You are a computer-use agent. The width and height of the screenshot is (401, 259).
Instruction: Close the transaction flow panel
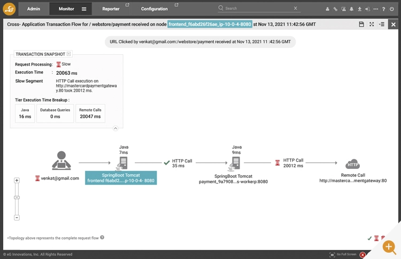point(393,25)
